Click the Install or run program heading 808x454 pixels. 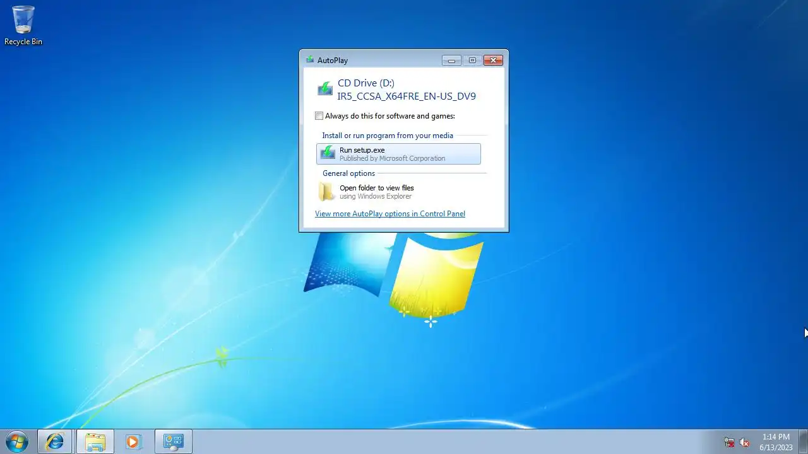coord(388,136)
